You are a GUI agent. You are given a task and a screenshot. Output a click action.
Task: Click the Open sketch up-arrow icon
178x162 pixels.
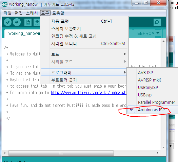(x=37, y=22)
